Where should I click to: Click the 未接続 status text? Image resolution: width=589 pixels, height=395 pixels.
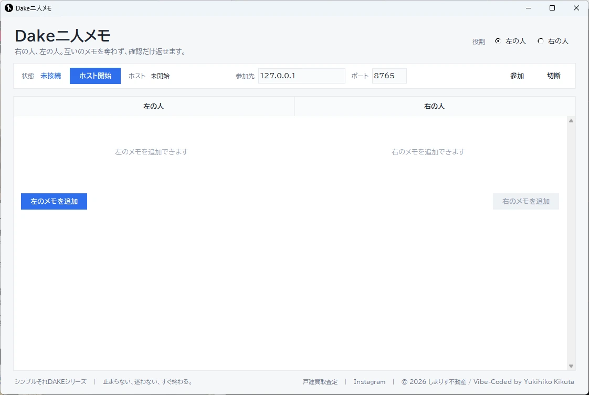pos(51,76)
